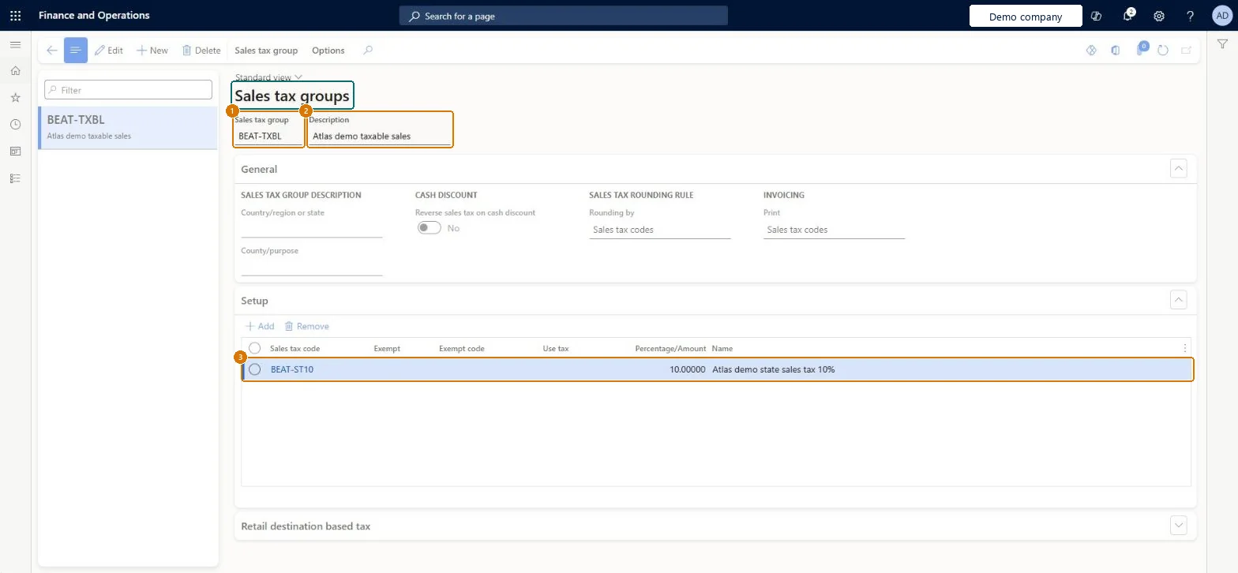Viewport: 1238px width, 573px height.
Task: Open the app launcher waffle menu
Action: (x=16, y=16)
